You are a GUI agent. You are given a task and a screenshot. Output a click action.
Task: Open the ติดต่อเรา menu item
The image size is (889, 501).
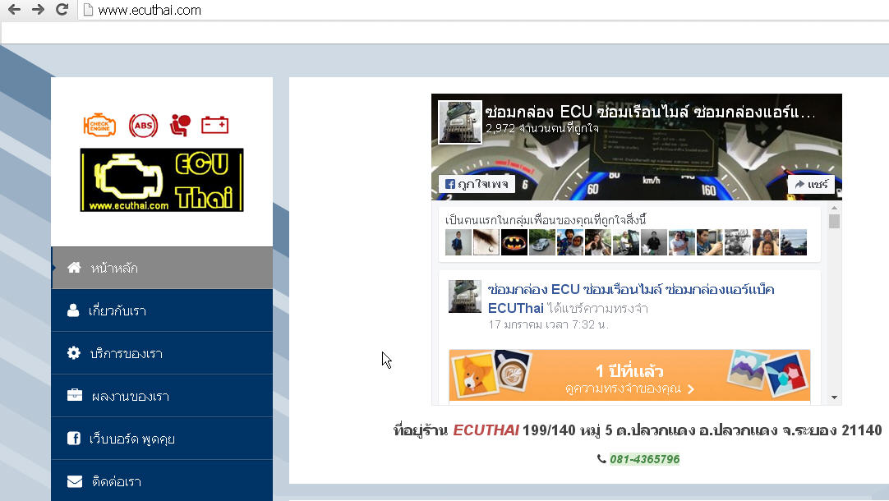pos(162,481)
